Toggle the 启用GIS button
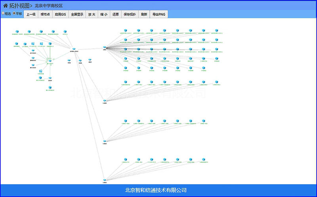The image size is (317, 197). 61,14
